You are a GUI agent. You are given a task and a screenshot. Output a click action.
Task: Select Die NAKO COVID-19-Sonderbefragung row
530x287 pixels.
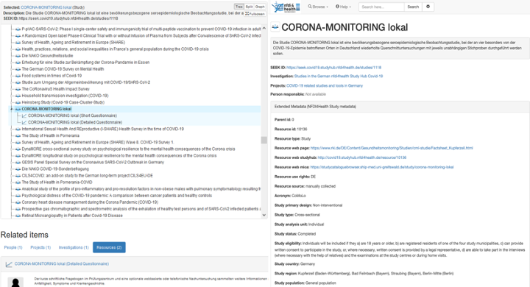tap(55, 169)
